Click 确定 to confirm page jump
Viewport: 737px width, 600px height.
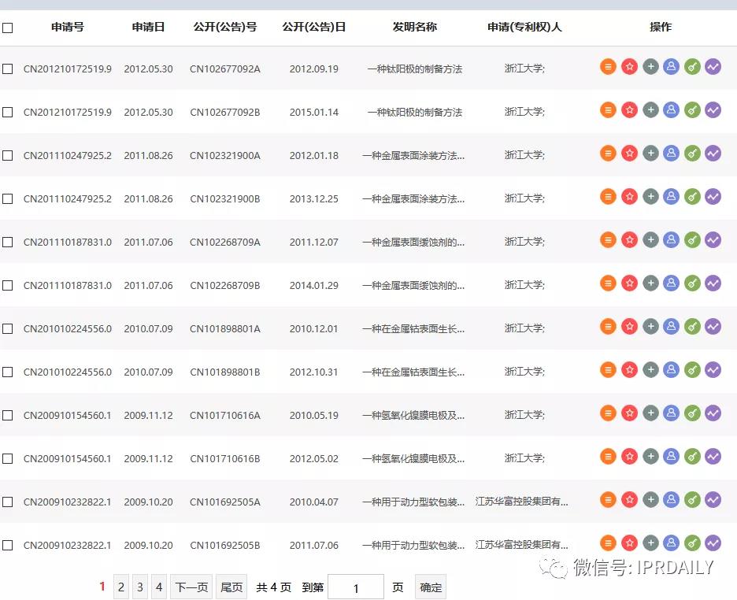point(431,587)
